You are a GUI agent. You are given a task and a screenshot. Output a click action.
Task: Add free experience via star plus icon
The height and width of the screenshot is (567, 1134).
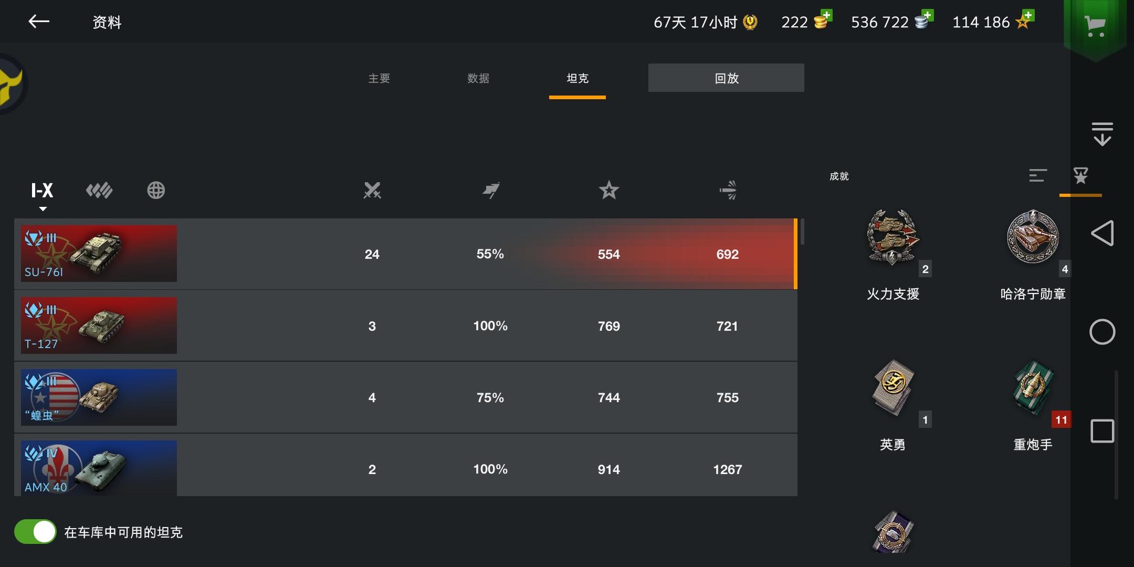(x=1024, y=20)
